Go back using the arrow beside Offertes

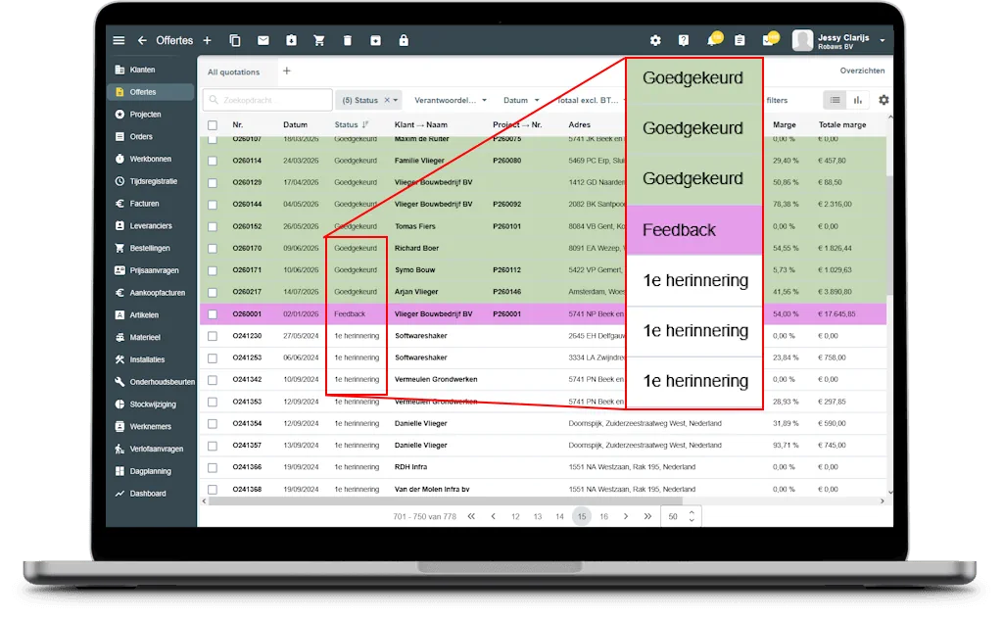[142, 40]
